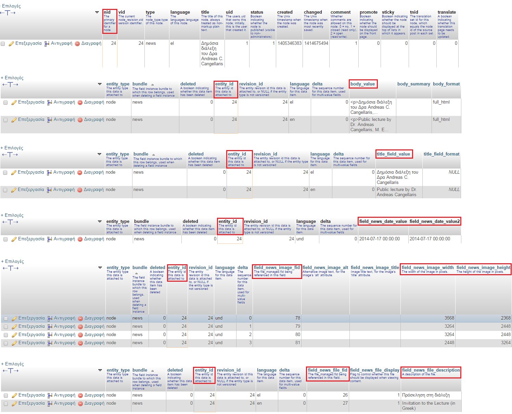This screenshot has height=414, width=512.
Task: Click the copy icon in the nid 24 node row
Action: (47, 44)
